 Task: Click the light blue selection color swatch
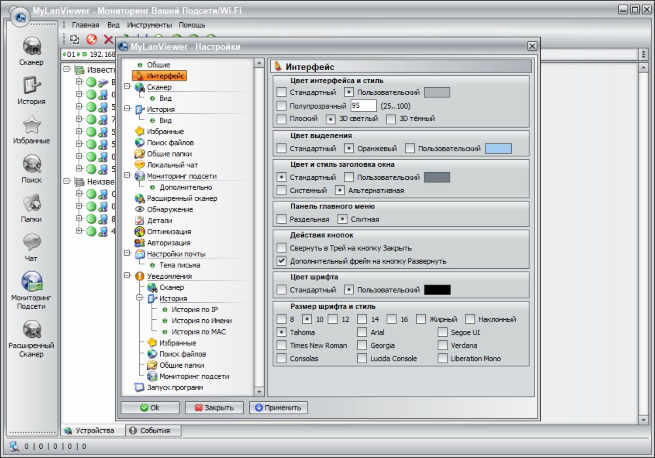(x=498, y=149)
